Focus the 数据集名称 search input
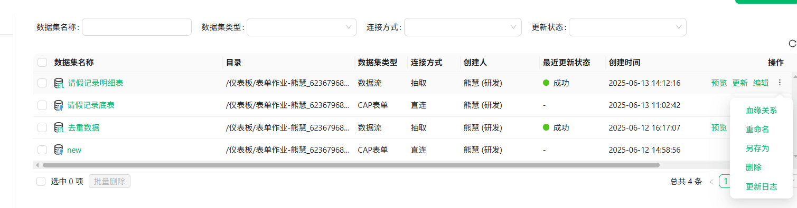 (x=137, y=27)
